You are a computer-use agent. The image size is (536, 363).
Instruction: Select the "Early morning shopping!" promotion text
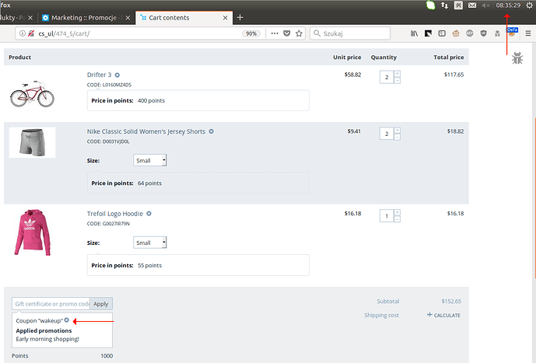point(47,339)
